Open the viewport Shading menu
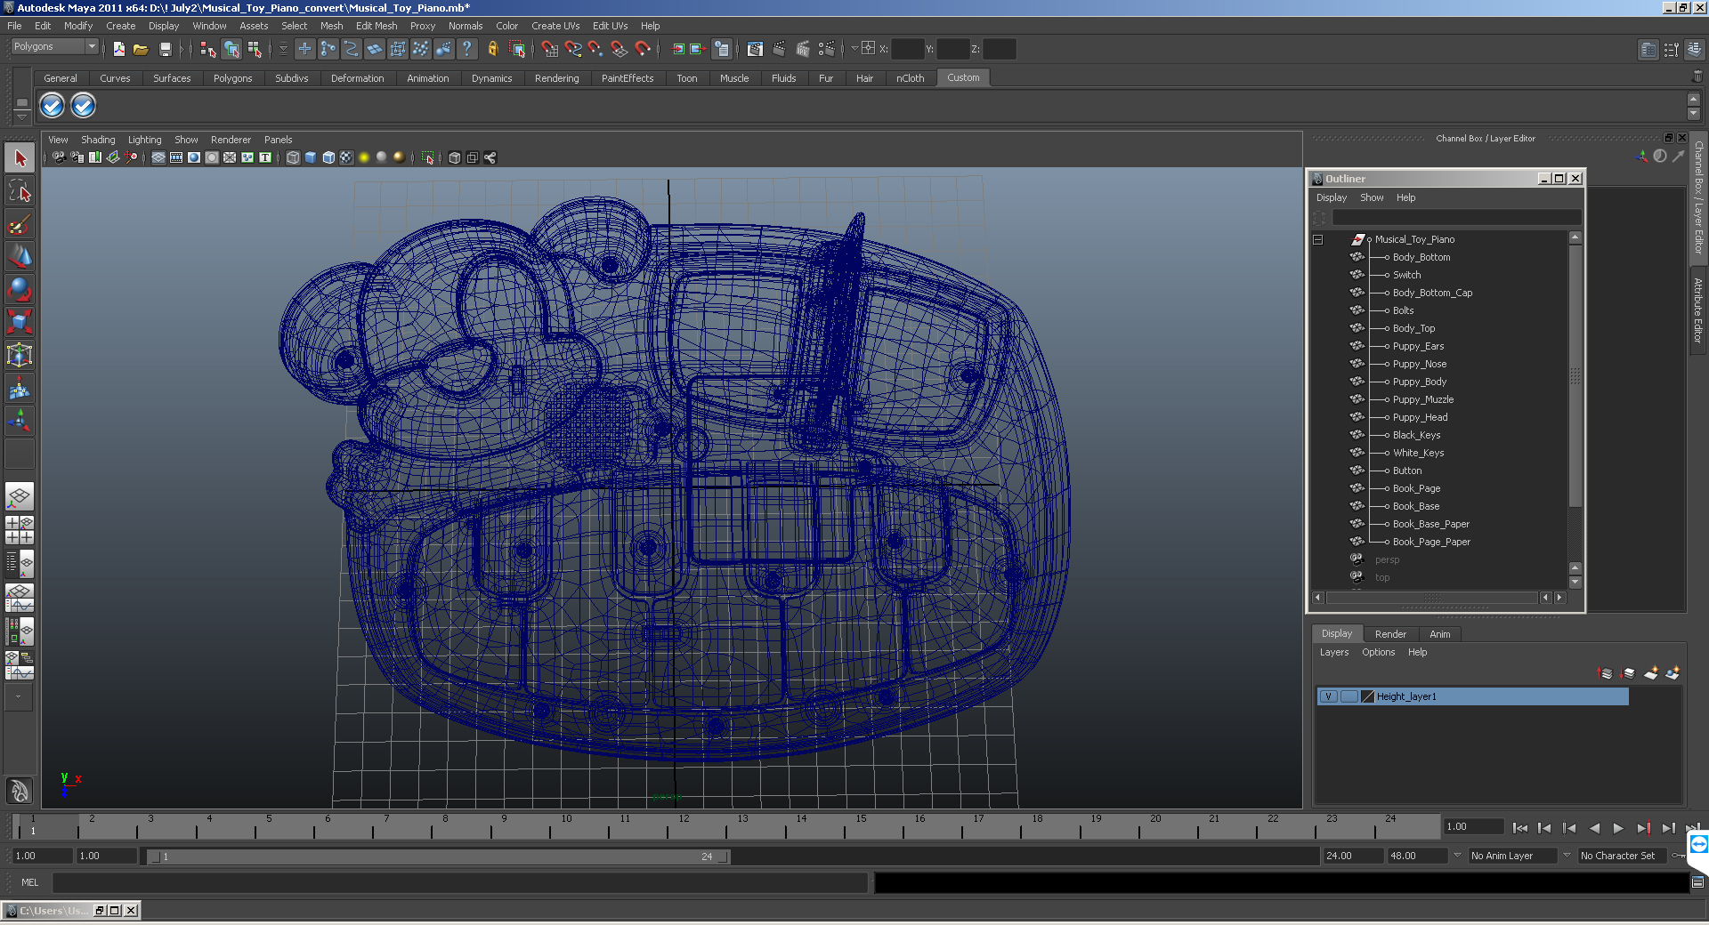1709x925 pixels. (98, 140)
